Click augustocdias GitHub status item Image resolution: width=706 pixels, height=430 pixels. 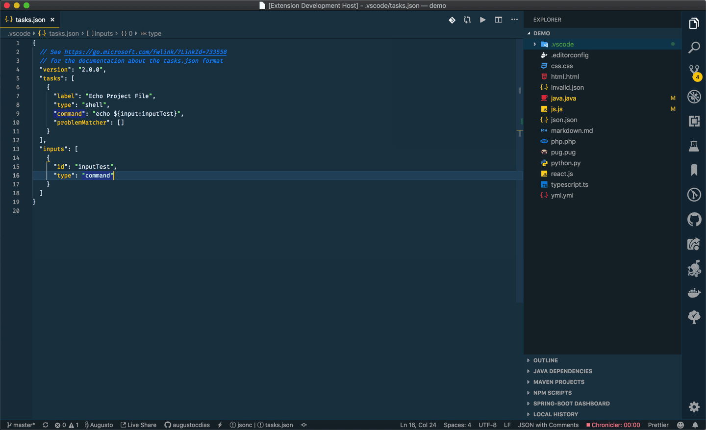click(187, 425)
